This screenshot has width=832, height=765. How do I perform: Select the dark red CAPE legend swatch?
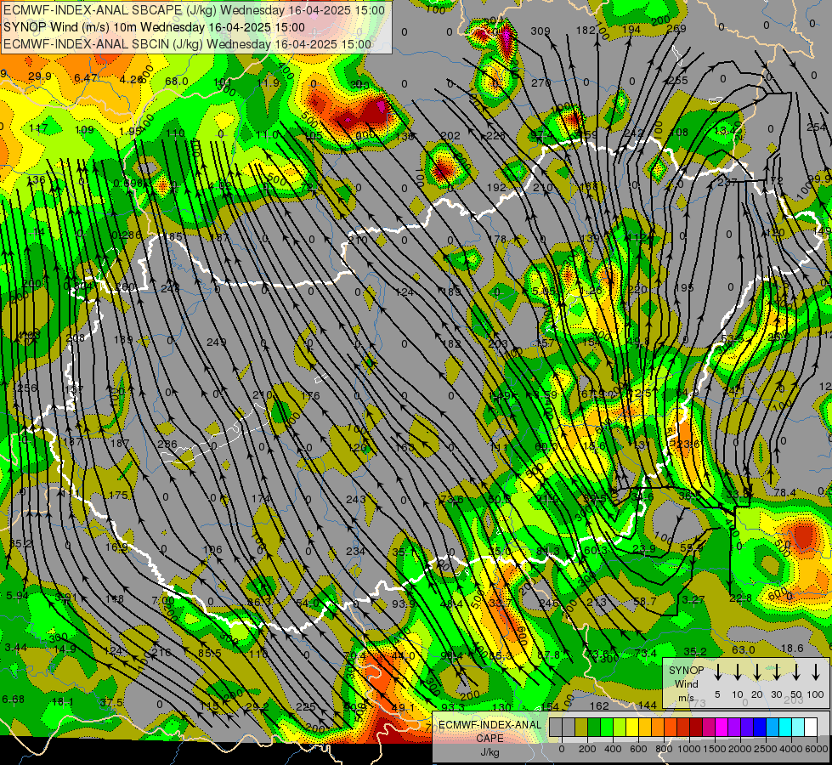coord(696,728)
